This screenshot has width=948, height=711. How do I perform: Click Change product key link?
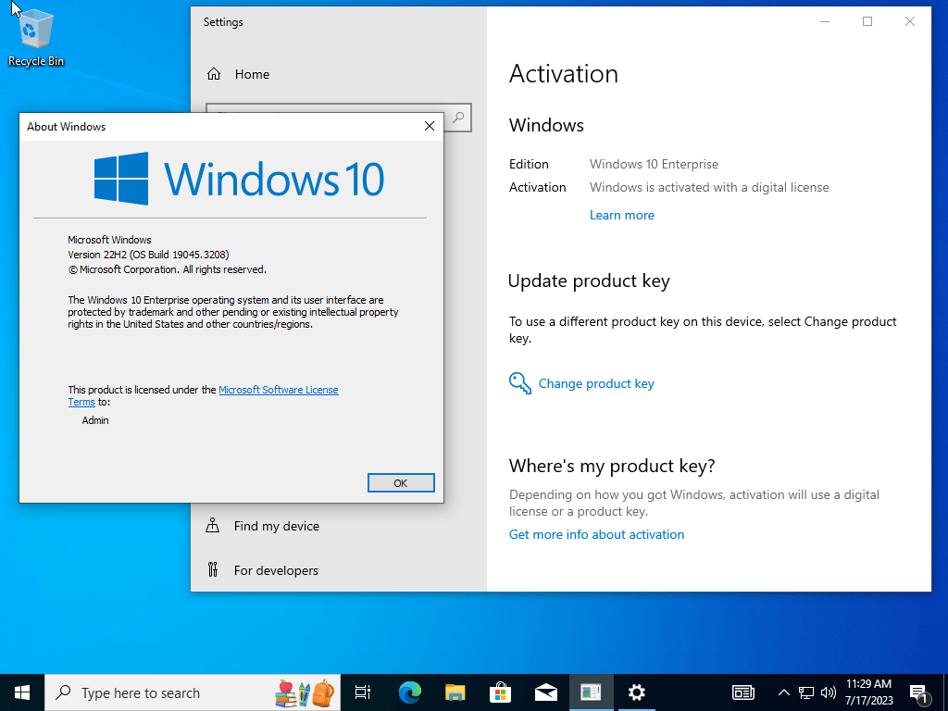tap(596, 383)
